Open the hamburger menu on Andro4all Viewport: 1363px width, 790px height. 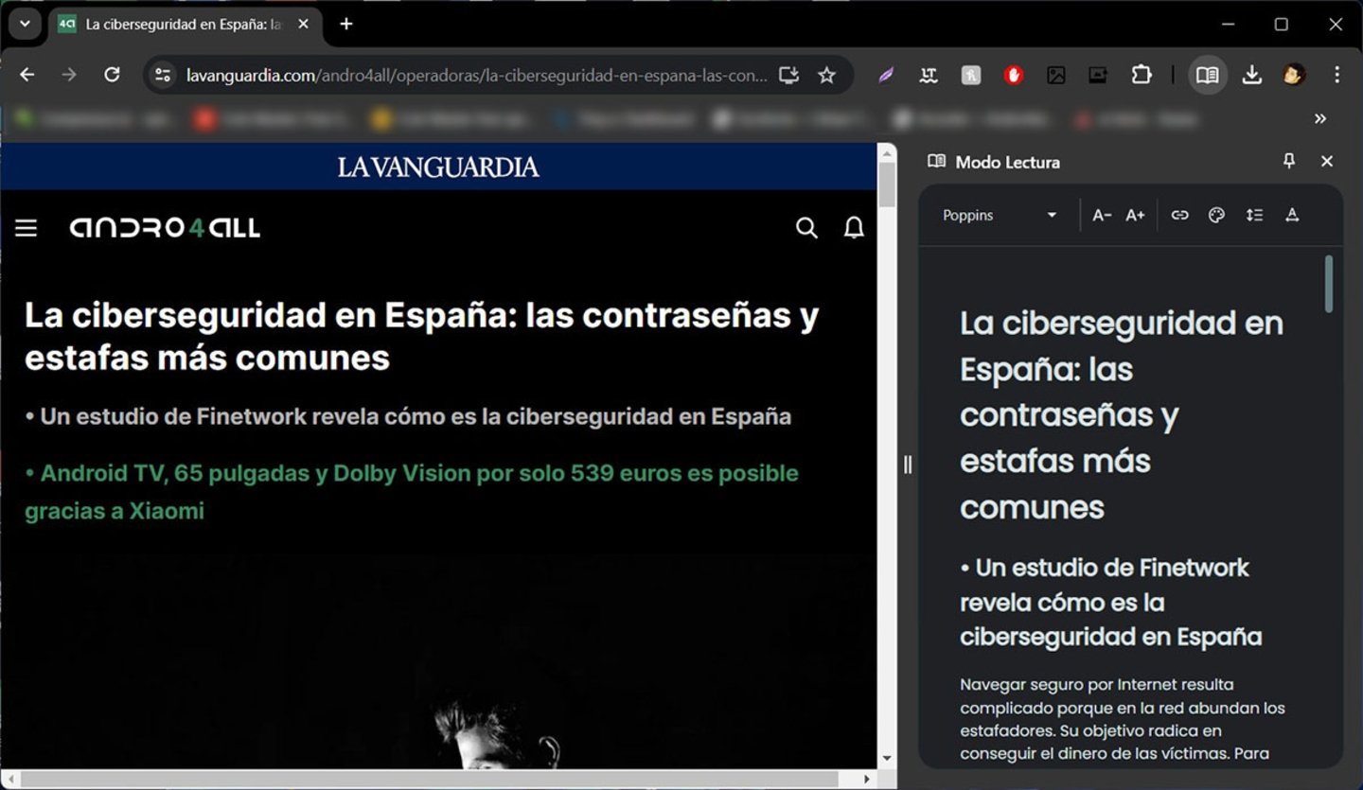click(x=27, y=228)
